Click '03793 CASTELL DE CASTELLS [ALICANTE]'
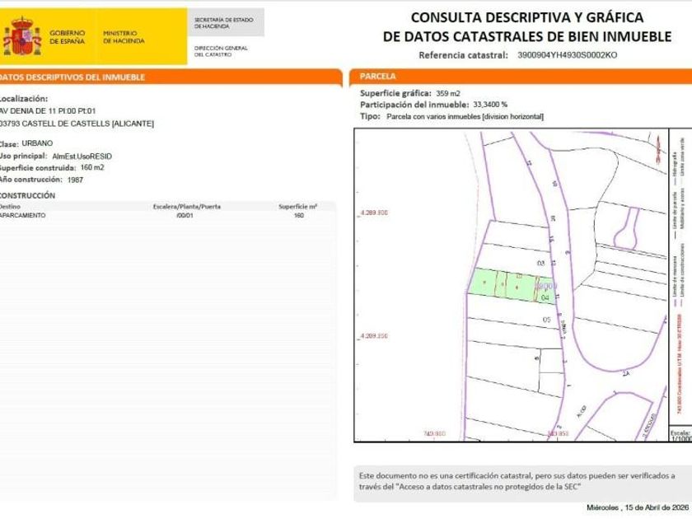This screenshot has width=692, height=519. (x=77, y=124)
